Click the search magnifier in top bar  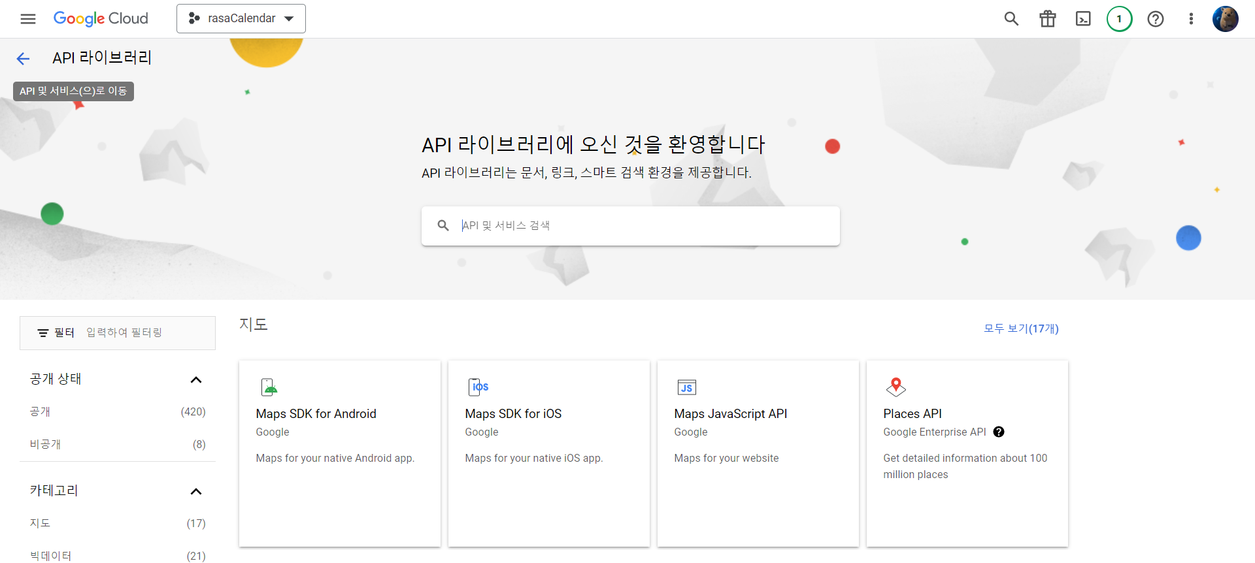coord(1011,19)
